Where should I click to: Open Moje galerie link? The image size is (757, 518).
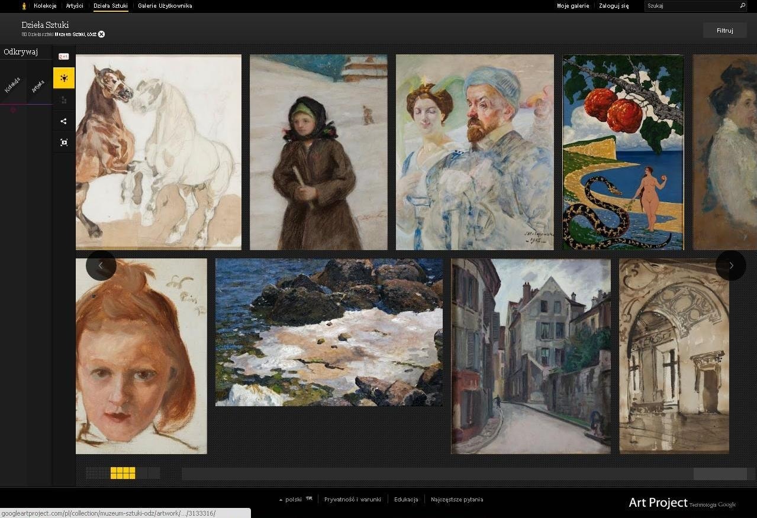pos(573,6)
